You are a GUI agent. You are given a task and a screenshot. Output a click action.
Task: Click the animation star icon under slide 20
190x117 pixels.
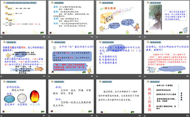[x=145, y=76]
